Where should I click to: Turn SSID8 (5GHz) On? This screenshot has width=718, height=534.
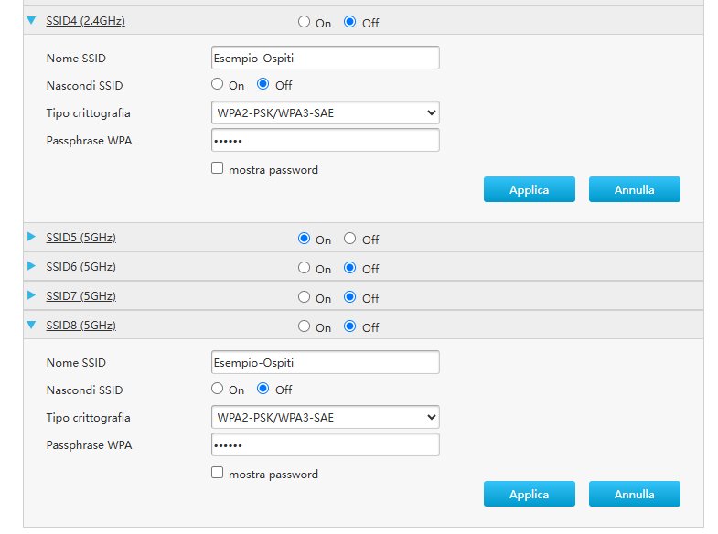305,326
